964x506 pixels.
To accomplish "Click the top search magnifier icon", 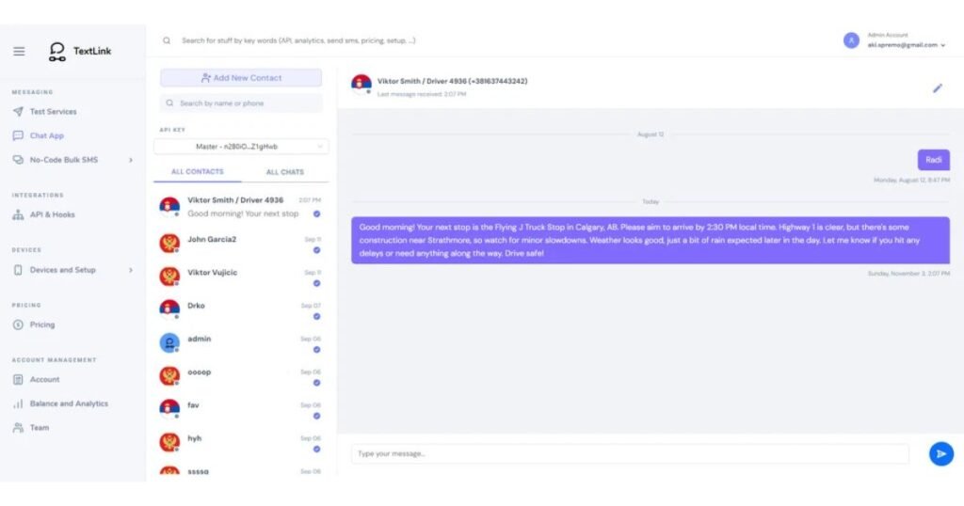I will (x=167, y=40).
